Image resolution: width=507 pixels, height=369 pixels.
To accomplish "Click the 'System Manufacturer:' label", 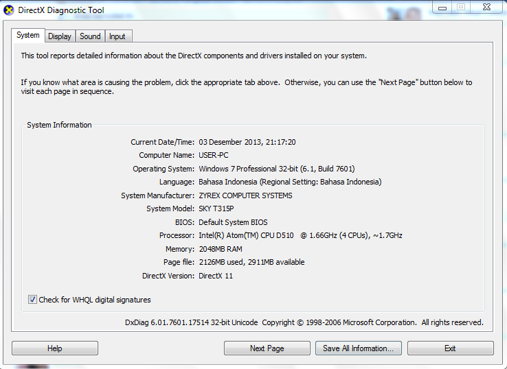I will tap(157, 195).
